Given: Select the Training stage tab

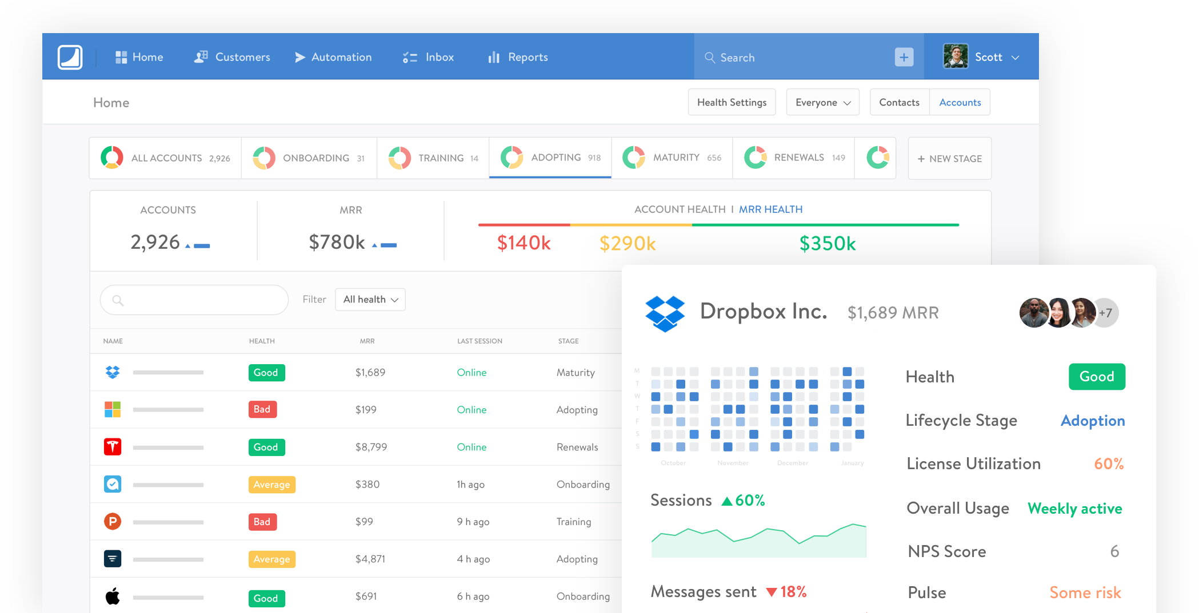Looking at the screenshot, I should (433, 158).
